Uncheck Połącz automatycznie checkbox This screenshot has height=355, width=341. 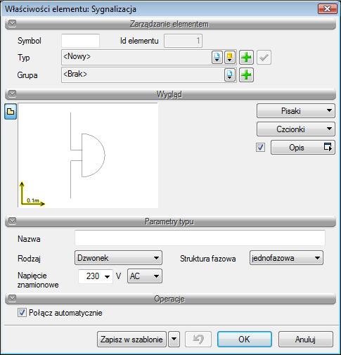click(x=22, y=313)
